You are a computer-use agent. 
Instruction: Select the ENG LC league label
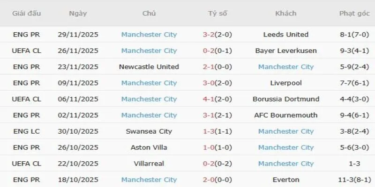(26, 131)
